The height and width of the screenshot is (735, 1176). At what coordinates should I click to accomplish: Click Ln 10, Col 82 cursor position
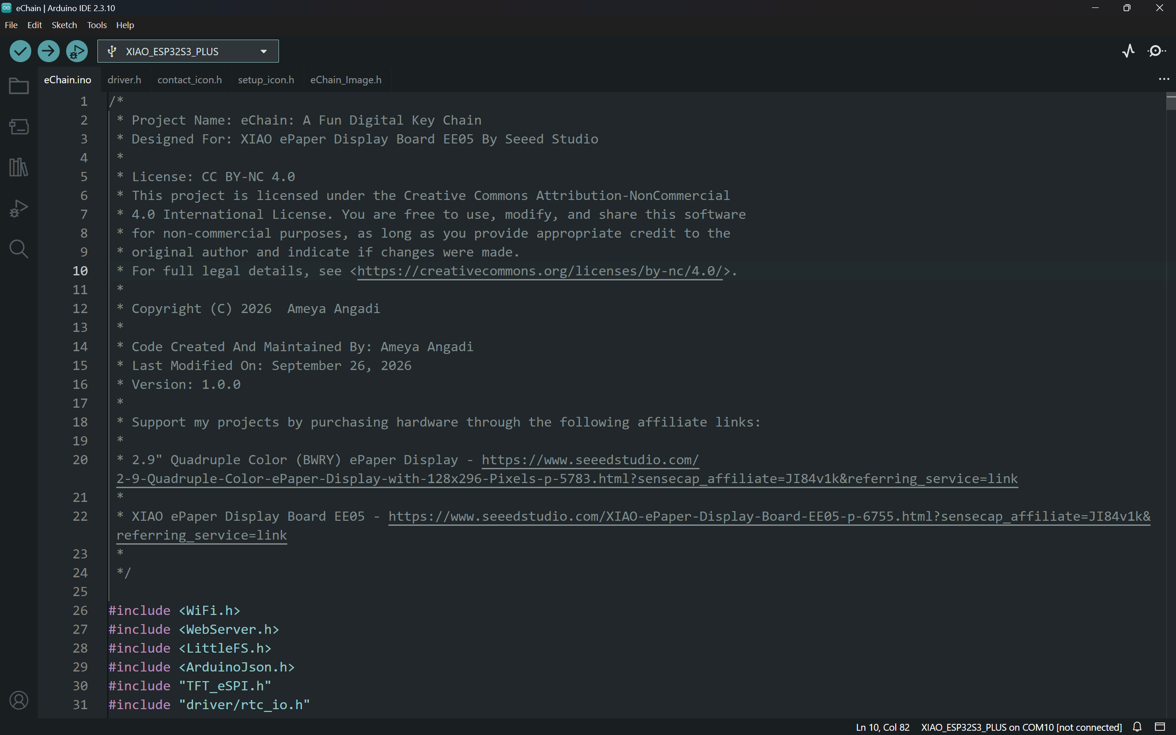tap(882, 727)
